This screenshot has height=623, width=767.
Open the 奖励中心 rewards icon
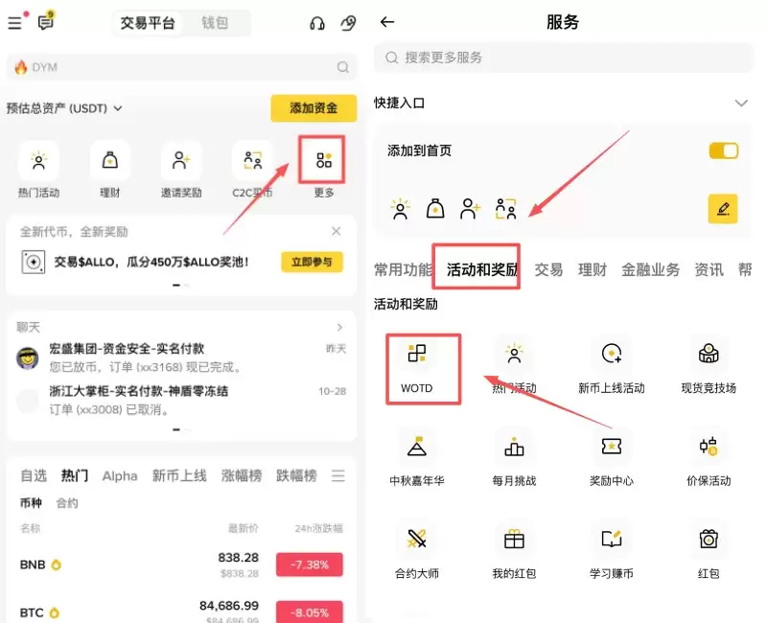point(611,449)
